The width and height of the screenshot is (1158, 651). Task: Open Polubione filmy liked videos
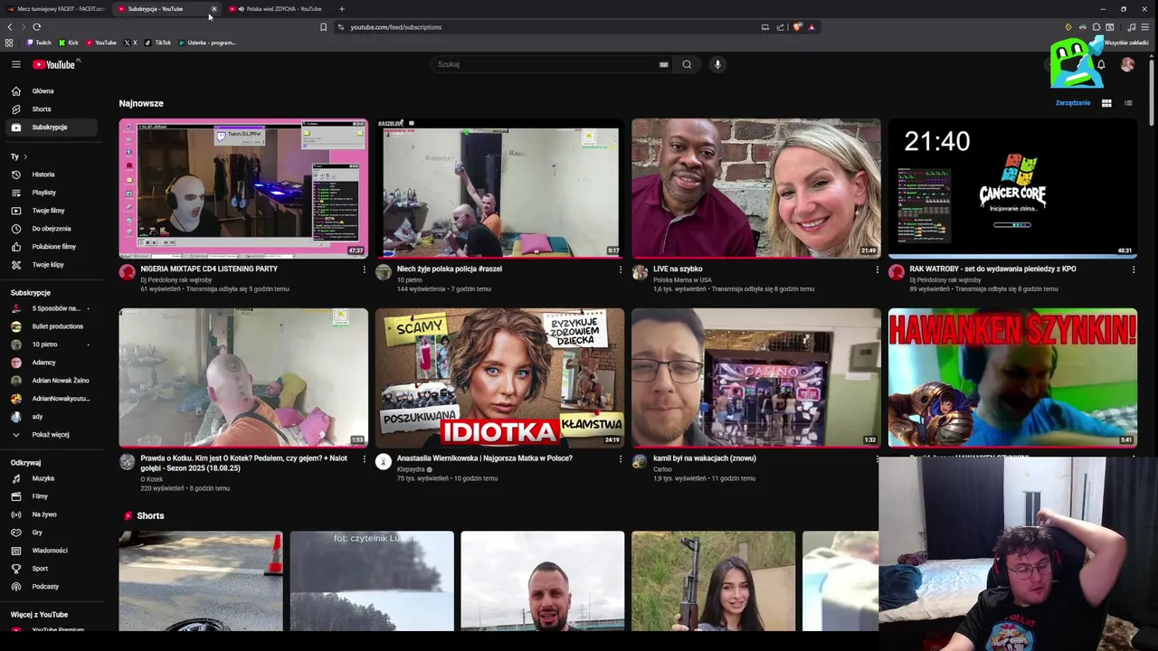(x=53, y=247)
